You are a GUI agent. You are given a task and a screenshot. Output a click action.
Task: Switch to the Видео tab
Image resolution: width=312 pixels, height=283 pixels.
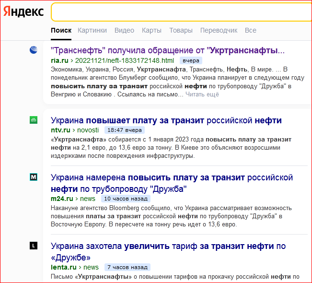(124, 30)
